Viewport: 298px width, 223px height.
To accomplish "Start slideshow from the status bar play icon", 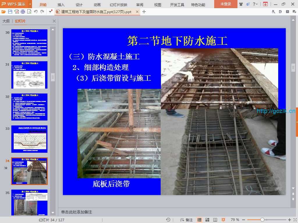I will click(223, 220).
